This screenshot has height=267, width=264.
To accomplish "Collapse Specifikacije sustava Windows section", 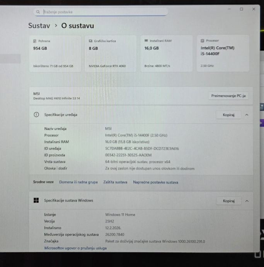I will pyautogui.click(x=247, y=201).
